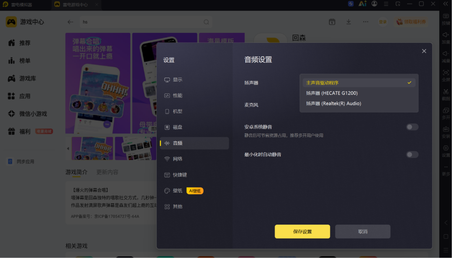The width and height of the screenshot is (452, 258).
Task: Collapse the right toolbar with double chevron
Action: (x=446, y=4)
